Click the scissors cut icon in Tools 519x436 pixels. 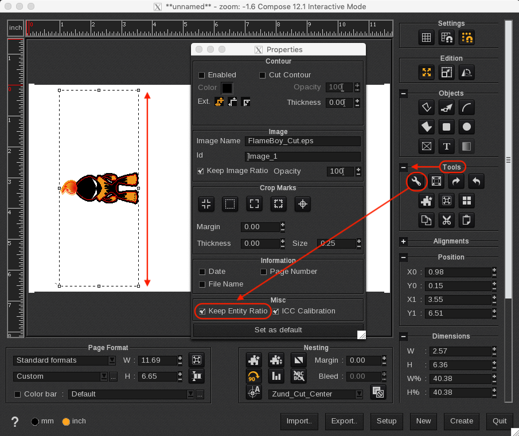(x=446, y=220)
